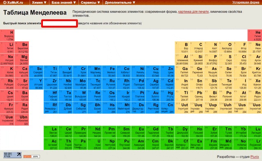Expand the База знаний menu
Image resolution: width=262 pixels, height=161 pixels.
64,2
